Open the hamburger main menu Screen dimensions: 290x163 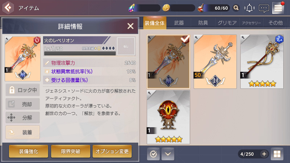278,8
